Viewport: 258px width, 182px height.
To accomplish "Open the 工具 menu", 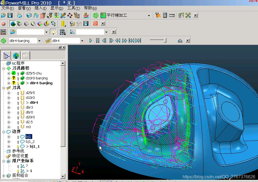I will pyautogui.click(x=73, y=8).
